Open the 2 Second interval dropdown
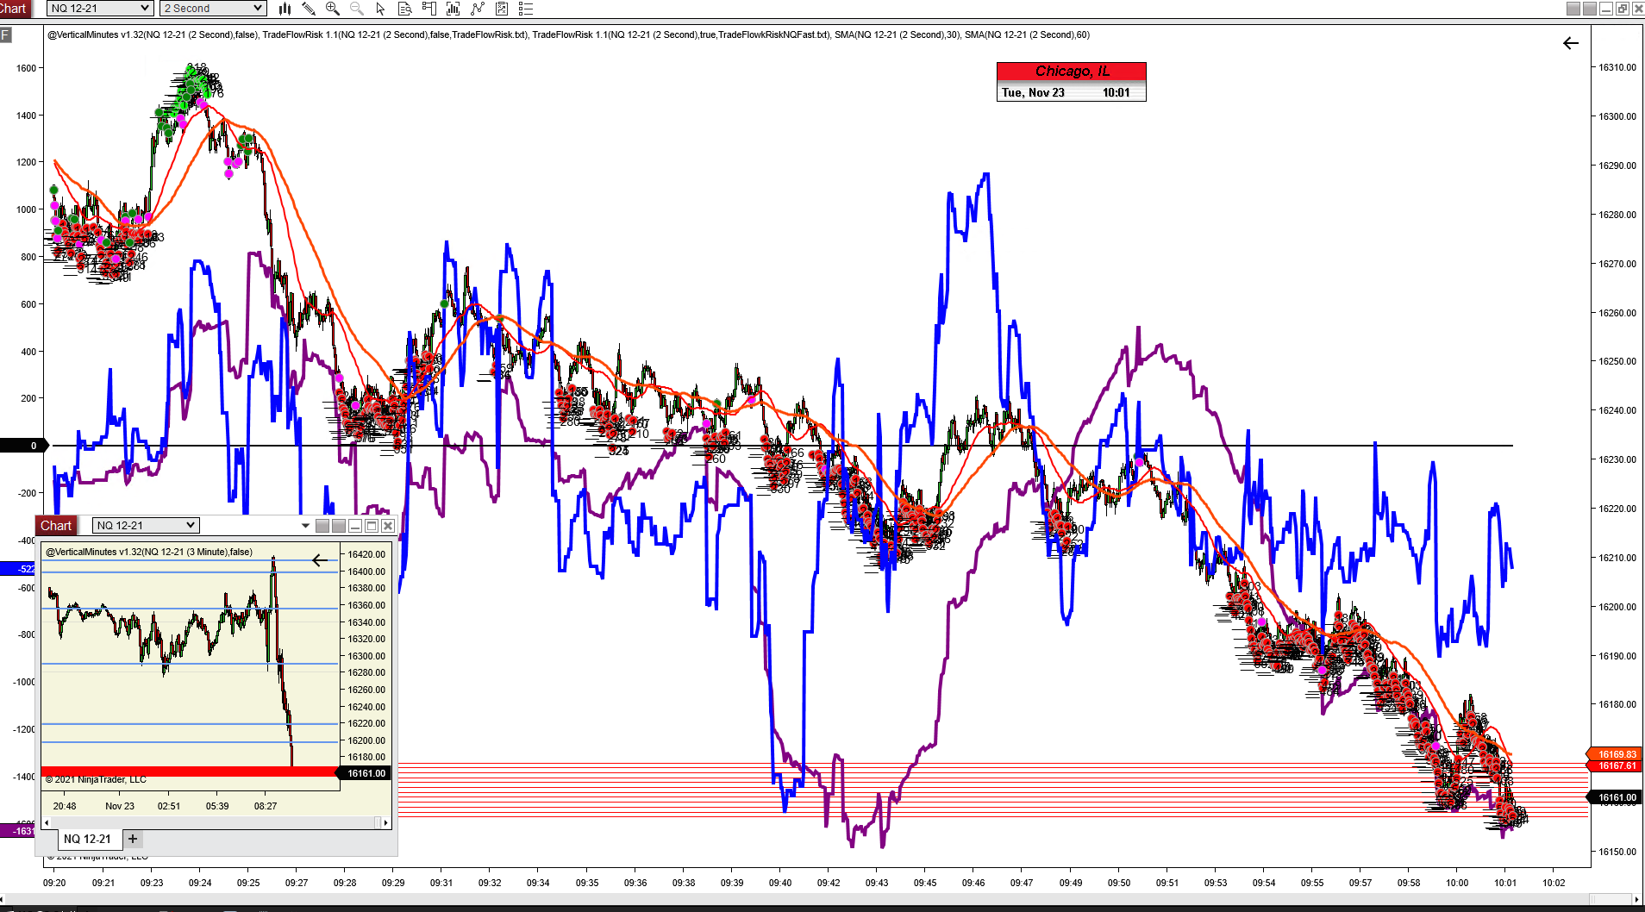The height and width of the screenshot is (912, 1645). tap(213, 9)
